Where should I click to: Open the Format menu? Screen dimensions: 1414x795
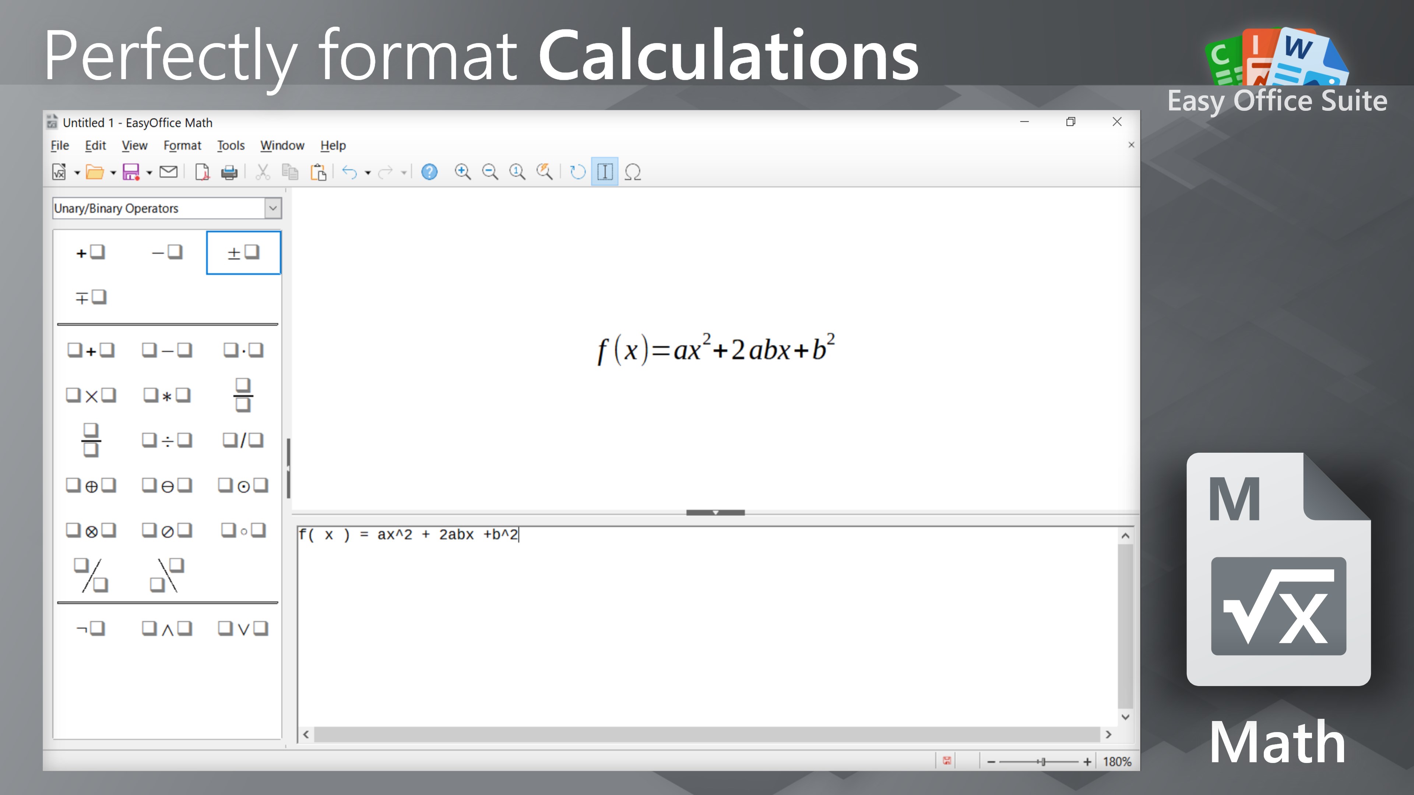(x=182, y=145)
